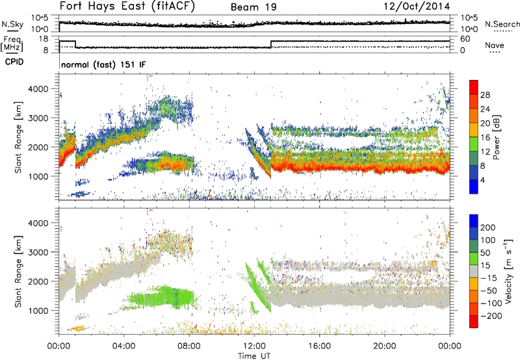The height and width of the screenshot is (360, 520).
Task: Pick the light green power colorbar segment
Action: tap(474, 144)
